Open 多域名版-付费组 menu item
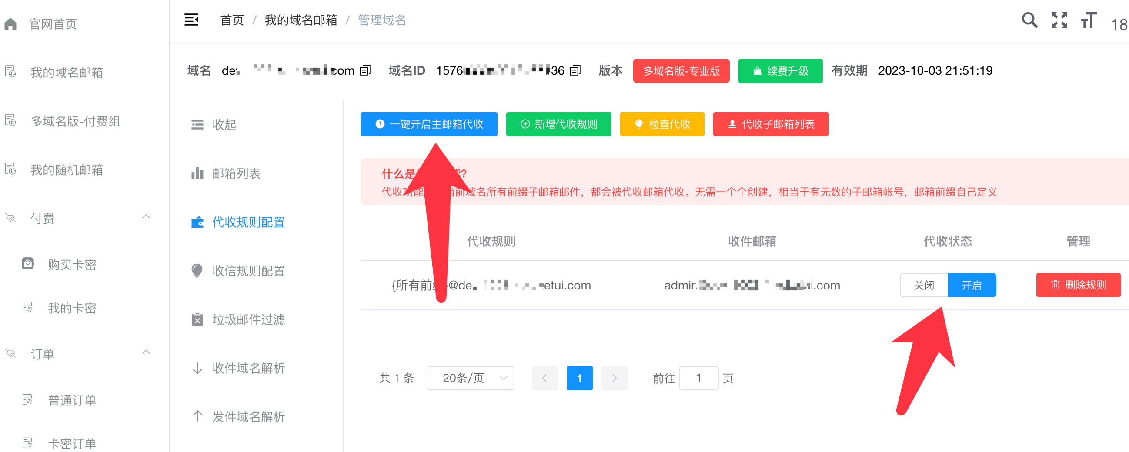The width and height of the screenshot is (1129, 452). (x=75, y=121)
